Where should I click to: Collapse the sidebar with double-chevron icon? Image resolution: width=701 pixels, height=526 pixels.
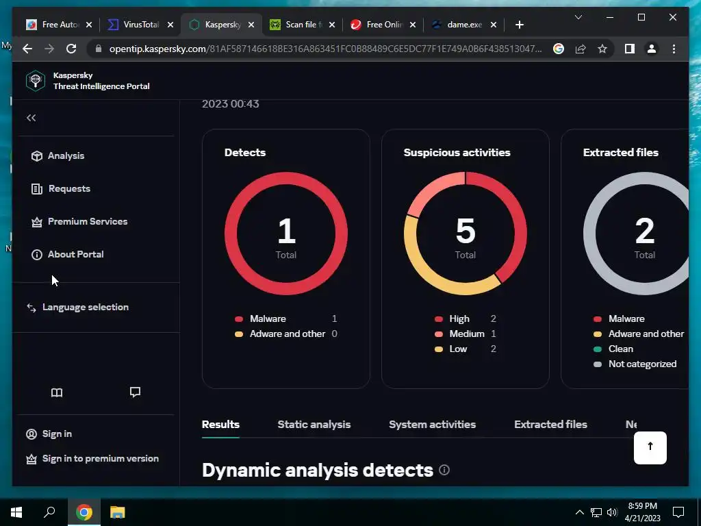coord(31,118)
